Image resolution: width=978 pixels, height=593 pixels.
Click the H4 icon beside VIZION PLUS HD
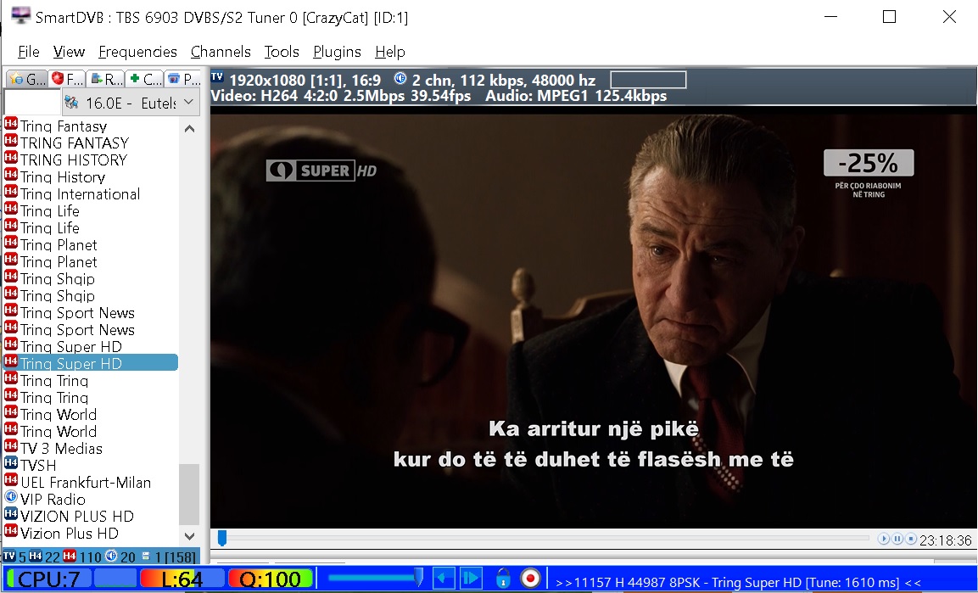(11, 514)
